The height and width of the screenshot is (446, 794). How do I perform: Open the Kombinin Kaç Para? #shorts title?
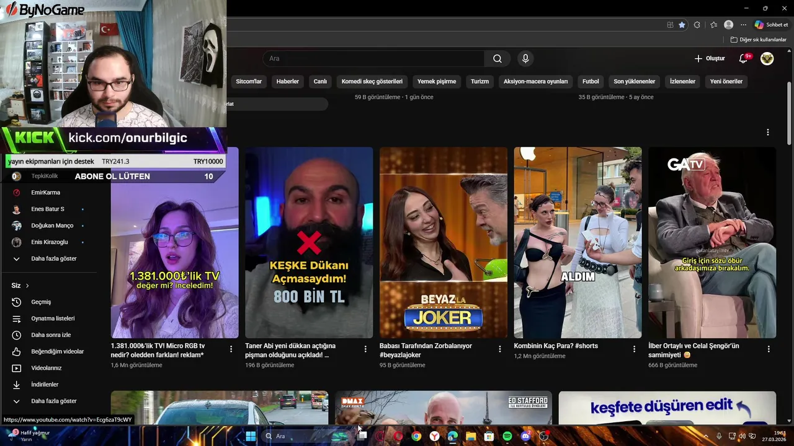pyautogui.click(x=556, y=346)
